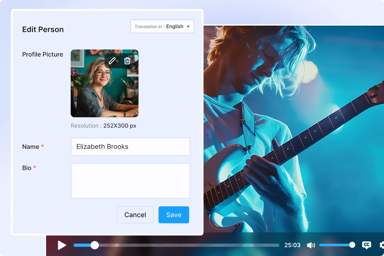Open player settings gear icon
The image size is (384, 256).
[x=381, y=245]
